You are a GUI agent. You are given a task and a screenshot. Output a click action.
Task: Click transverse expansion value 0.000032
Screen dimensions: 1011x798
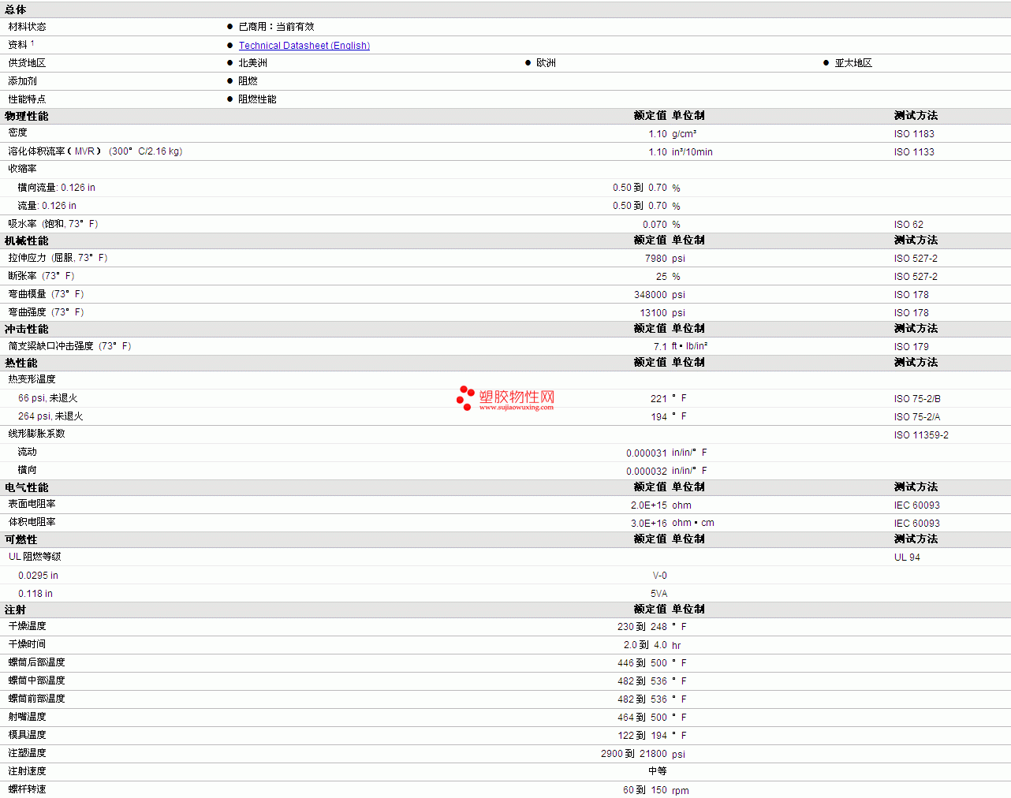pos(647,472)
